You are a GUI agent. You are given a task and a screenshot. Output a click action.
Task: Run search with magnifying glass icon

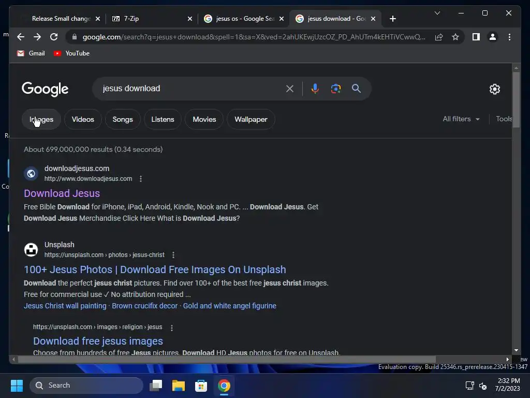[356, 89]
